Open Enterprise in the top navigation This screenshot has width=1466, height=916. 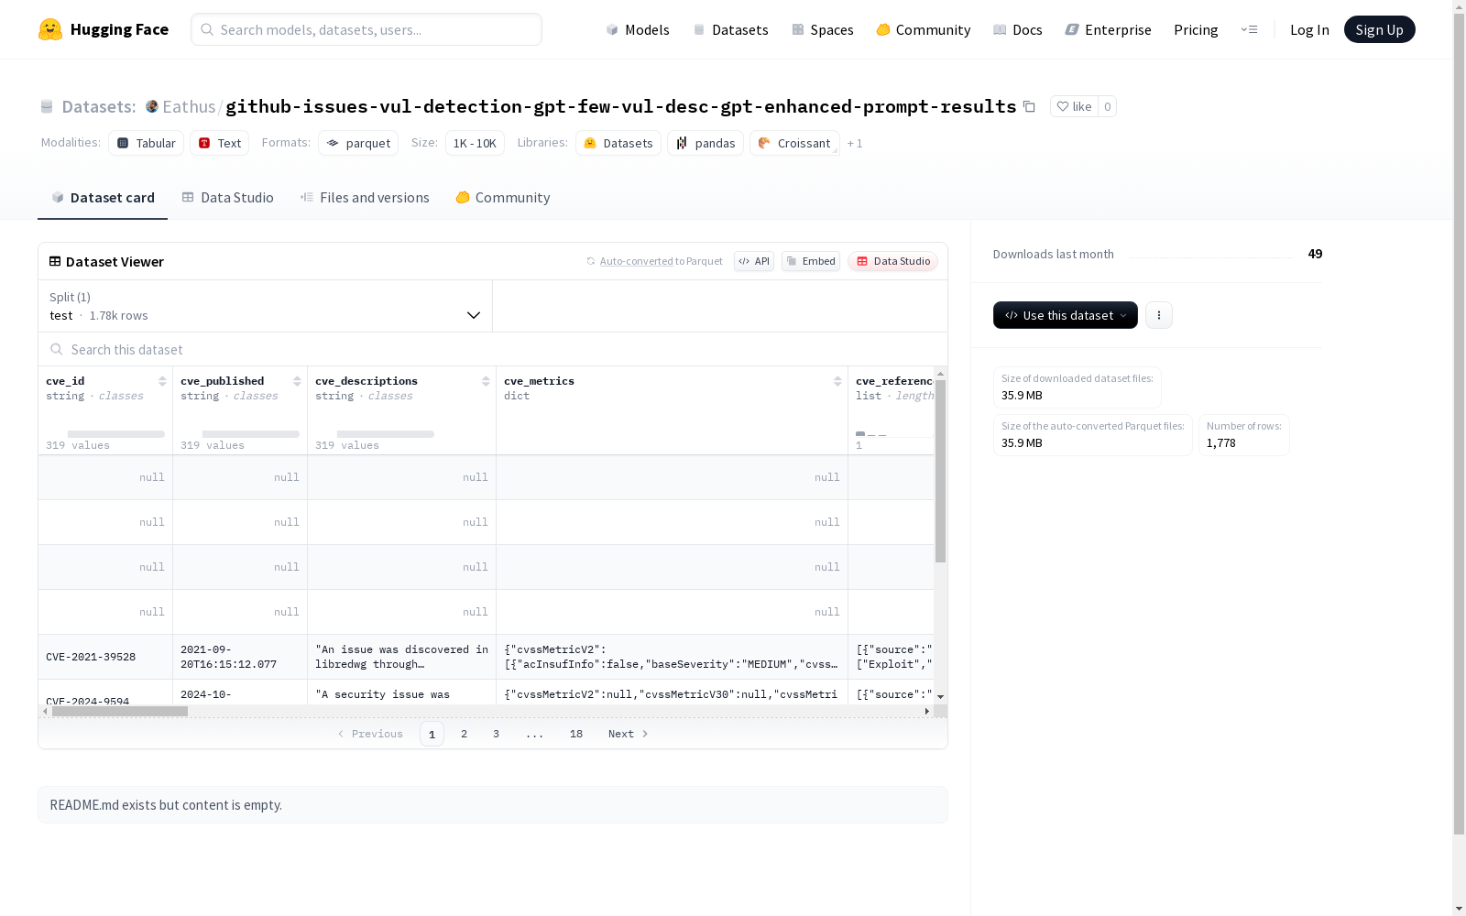click(x=1109, y=29)
